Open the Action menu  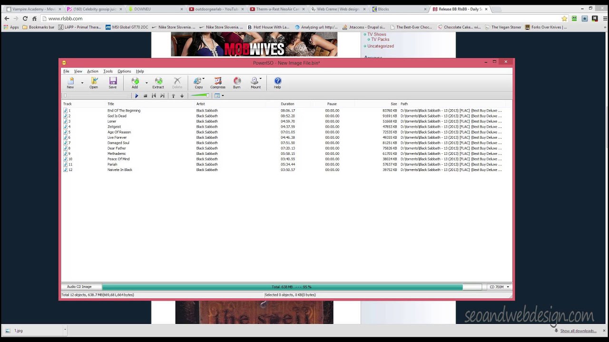click(92, 71)
